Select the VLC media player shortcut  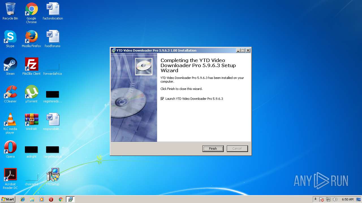click(10, 123)
